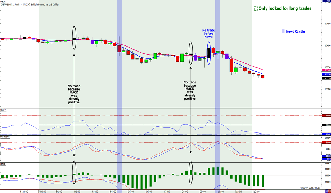Click the blue 8.52 Stochastic value tag
The image size is (331, 193).
pos(327,159)
